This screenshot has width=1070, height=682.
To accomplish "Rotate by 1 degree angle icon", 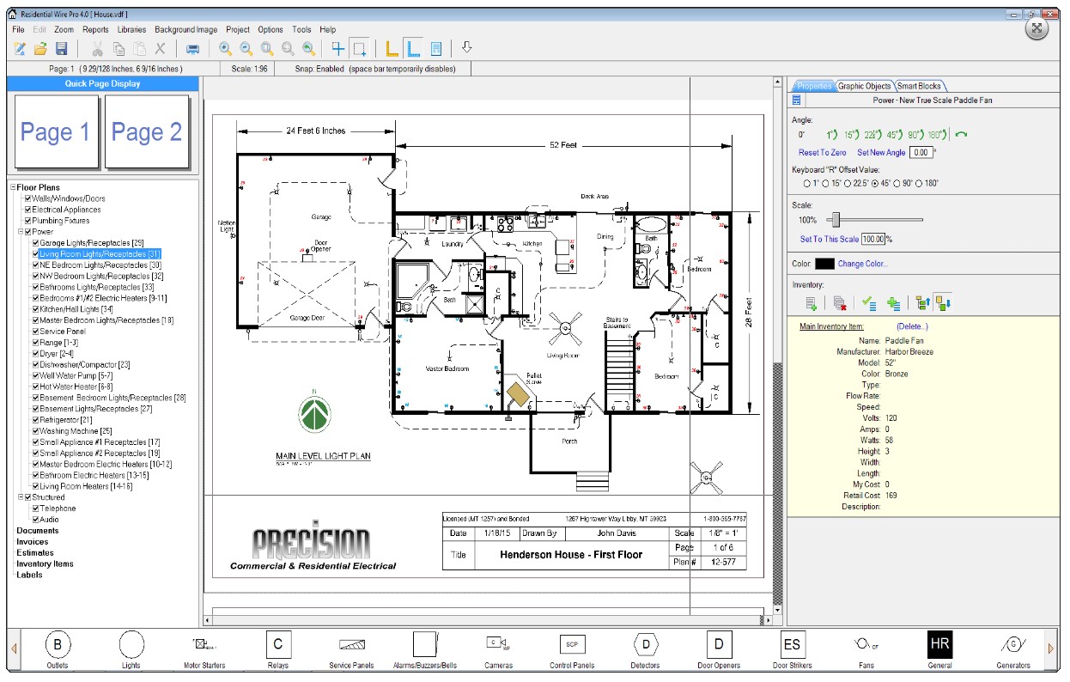I will 831,135.
